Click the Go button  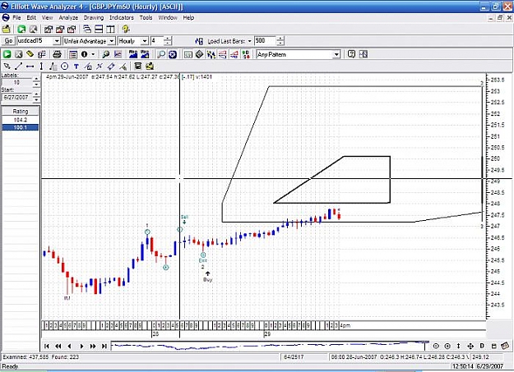coord(8,41)
